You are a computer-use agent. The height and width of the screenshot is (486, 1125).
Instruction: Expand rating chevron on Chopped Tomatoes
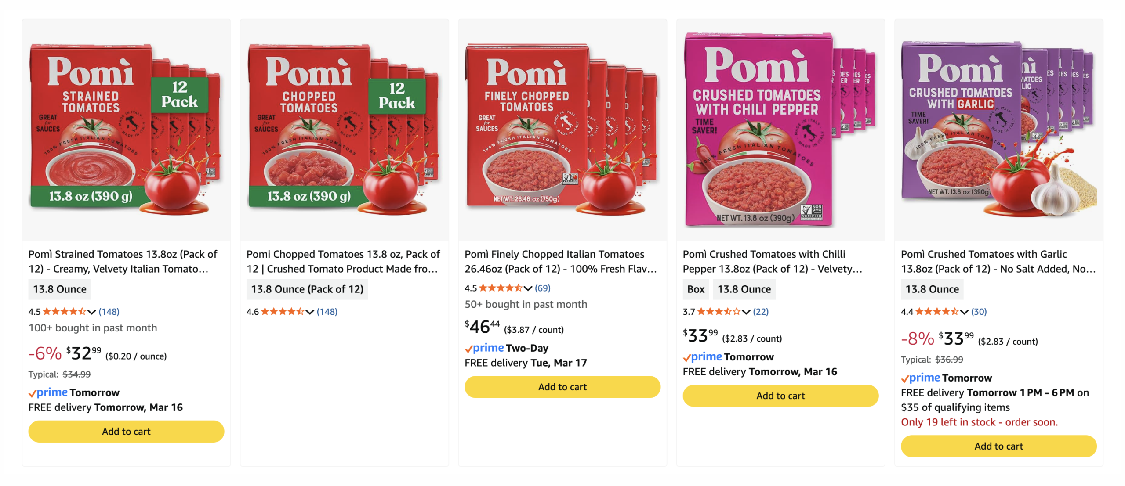click(310, 312)
